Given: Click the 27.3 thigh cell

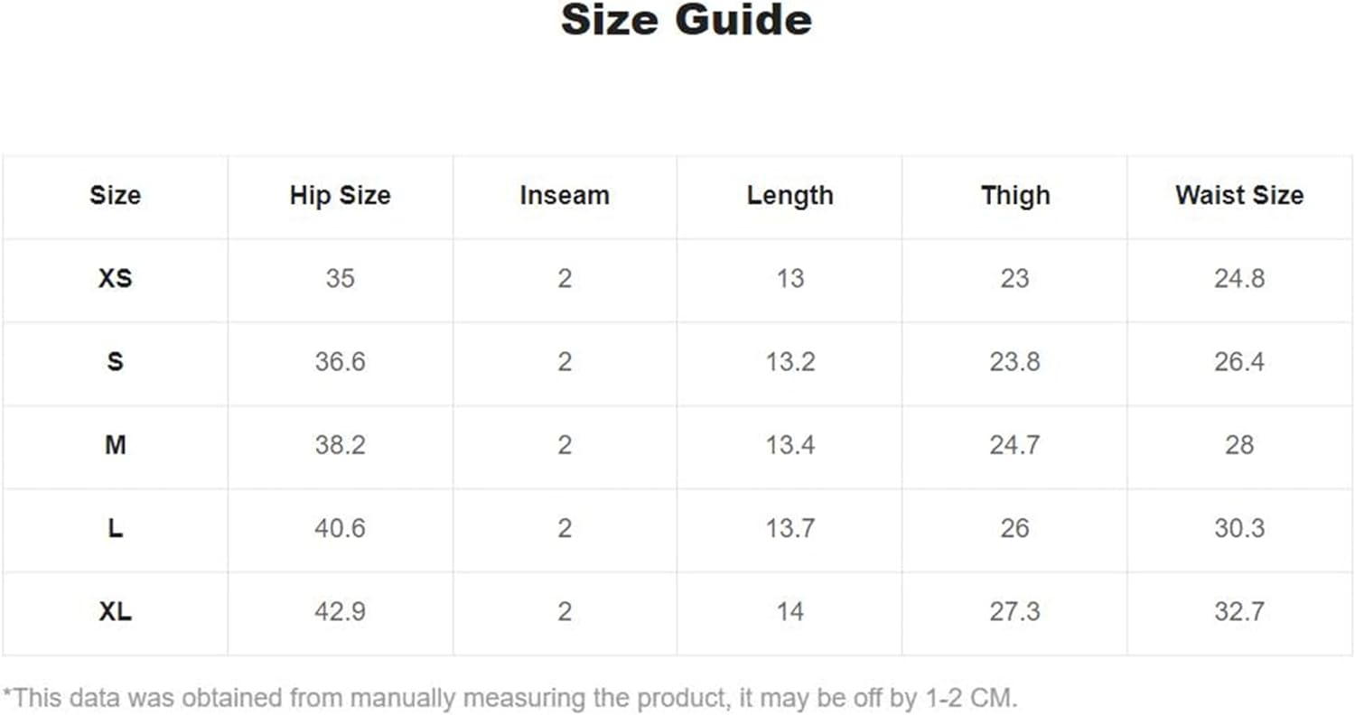Looking at the screenshot, I should [x=1014, y=612].
